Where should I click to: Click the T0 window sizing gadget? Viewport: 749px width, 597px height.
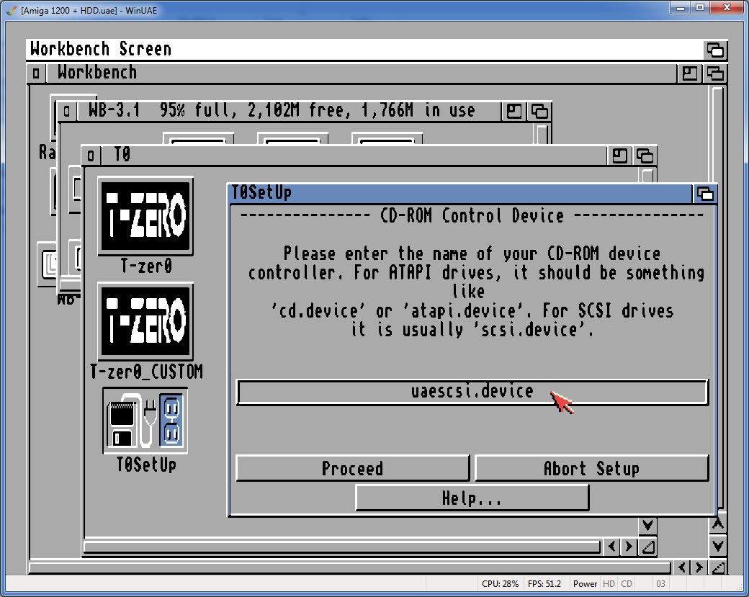(647, 547)
